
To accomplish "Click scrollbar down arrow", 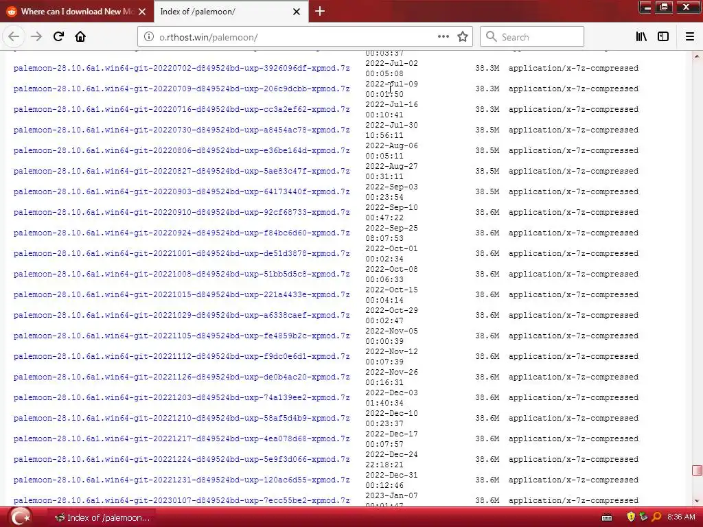I will 697,501.
